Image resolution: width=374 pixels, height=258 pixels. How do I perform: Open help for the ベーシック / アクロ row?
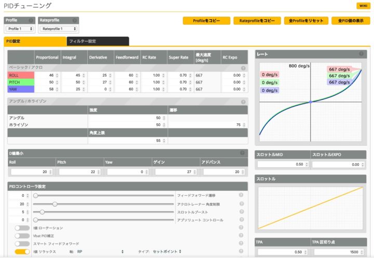point(243,68)
